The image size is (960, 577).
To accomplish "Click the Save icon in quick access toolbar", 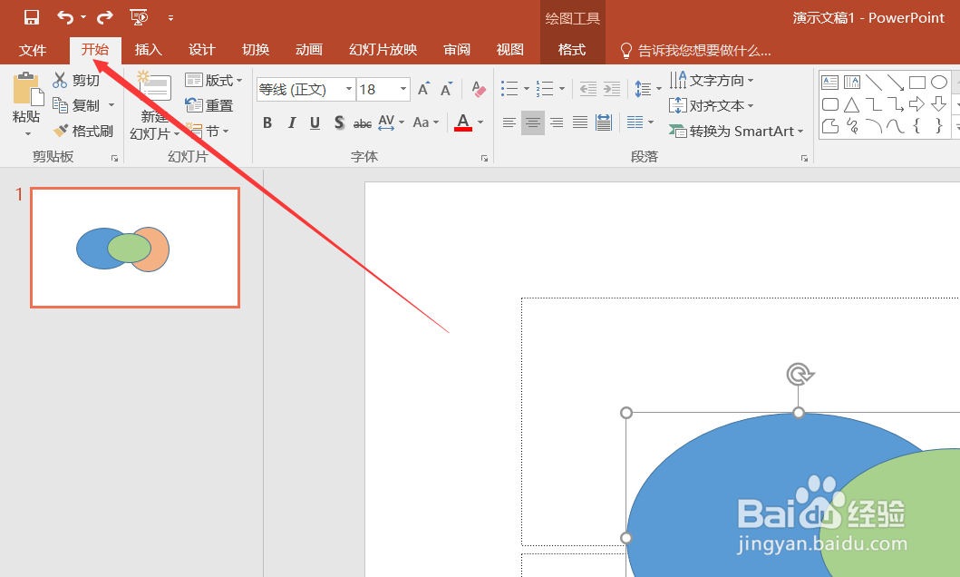I will [31, 17].
